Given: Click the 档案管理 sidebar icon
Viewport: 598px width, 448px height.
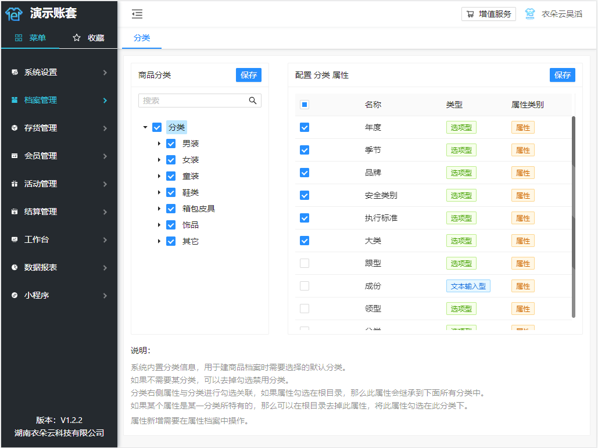Looking at the screenshot, I should tap(15, 100).
